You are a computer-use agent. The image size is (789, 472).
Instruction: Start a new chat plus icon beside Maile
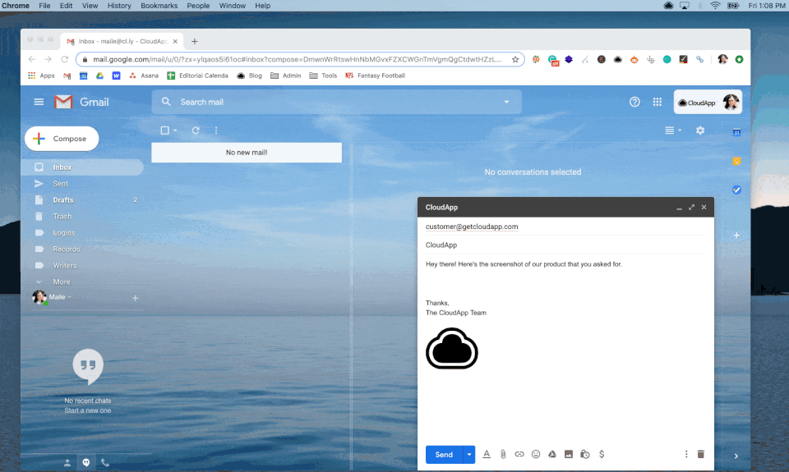point(135,299)
